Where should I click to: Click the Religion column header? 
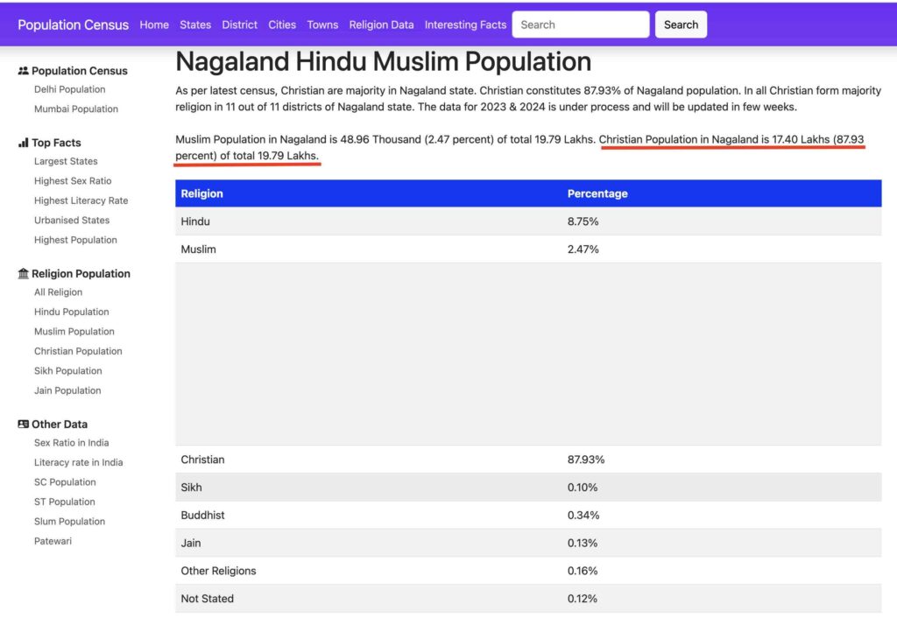pos(202,193)
